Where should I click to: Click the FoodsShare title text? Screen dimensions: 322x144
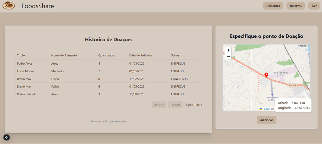38,6
